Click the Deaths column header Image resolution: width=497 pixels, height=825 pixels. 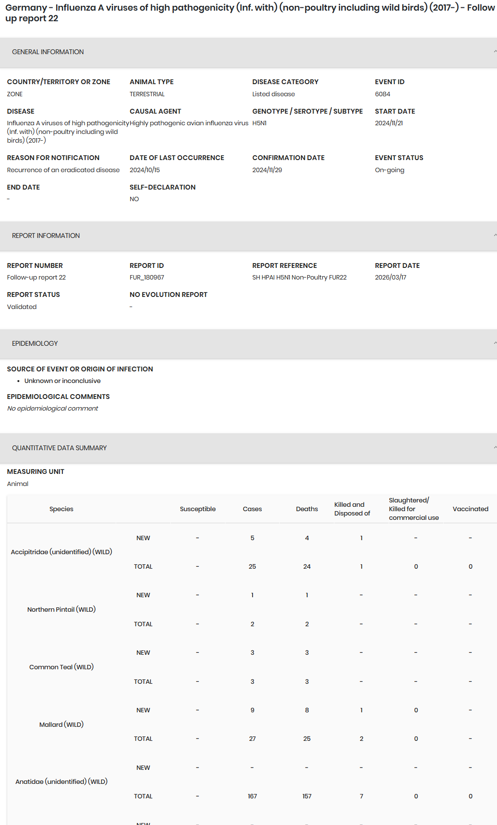(307, 509)
